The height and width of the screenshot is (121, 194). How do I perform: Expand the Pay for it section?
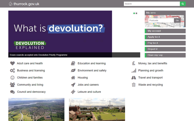tap(165, 43)
